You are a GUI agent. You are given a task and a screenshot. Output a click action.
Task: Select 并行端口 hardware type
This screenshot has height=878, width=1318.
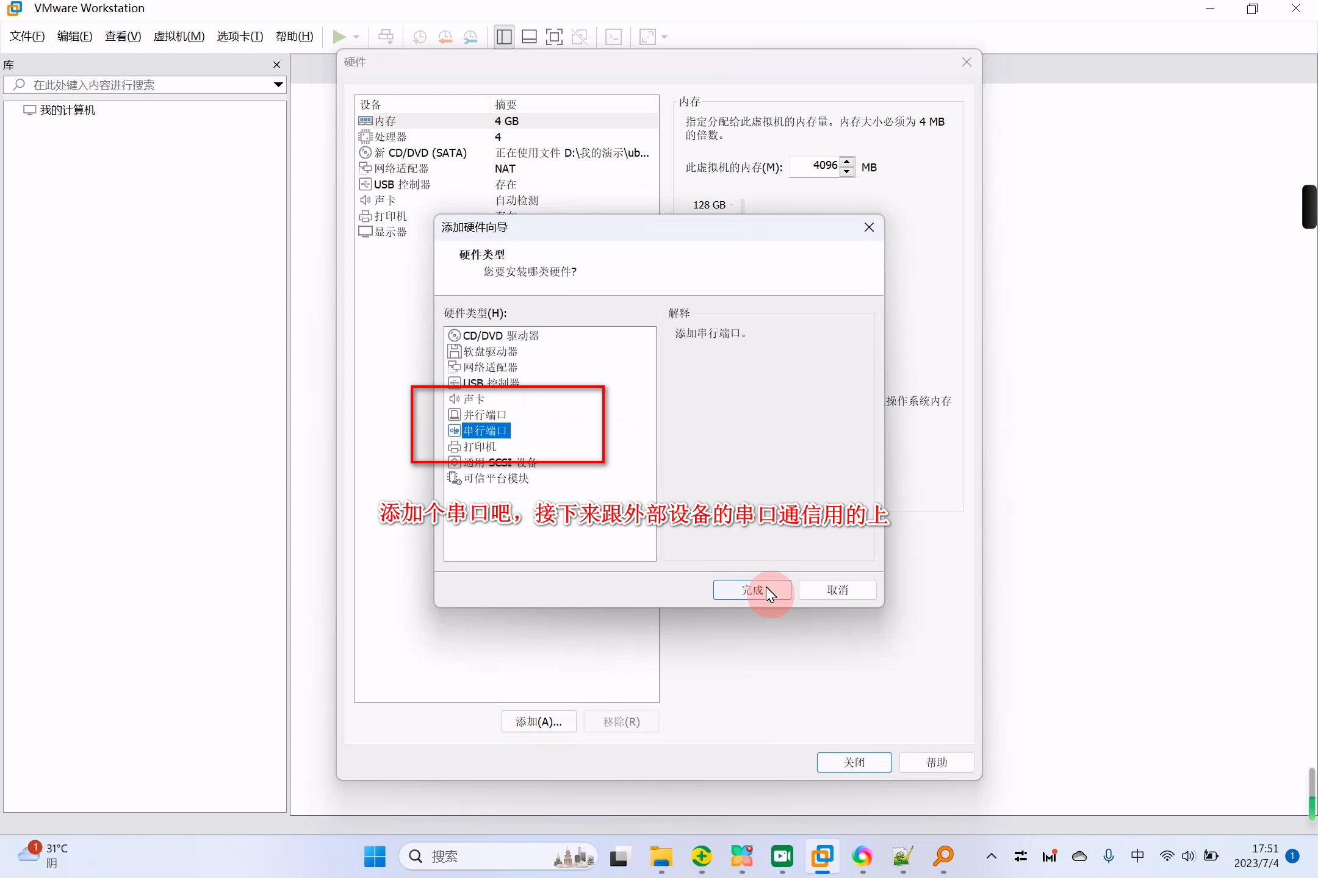tap(478, 415)
